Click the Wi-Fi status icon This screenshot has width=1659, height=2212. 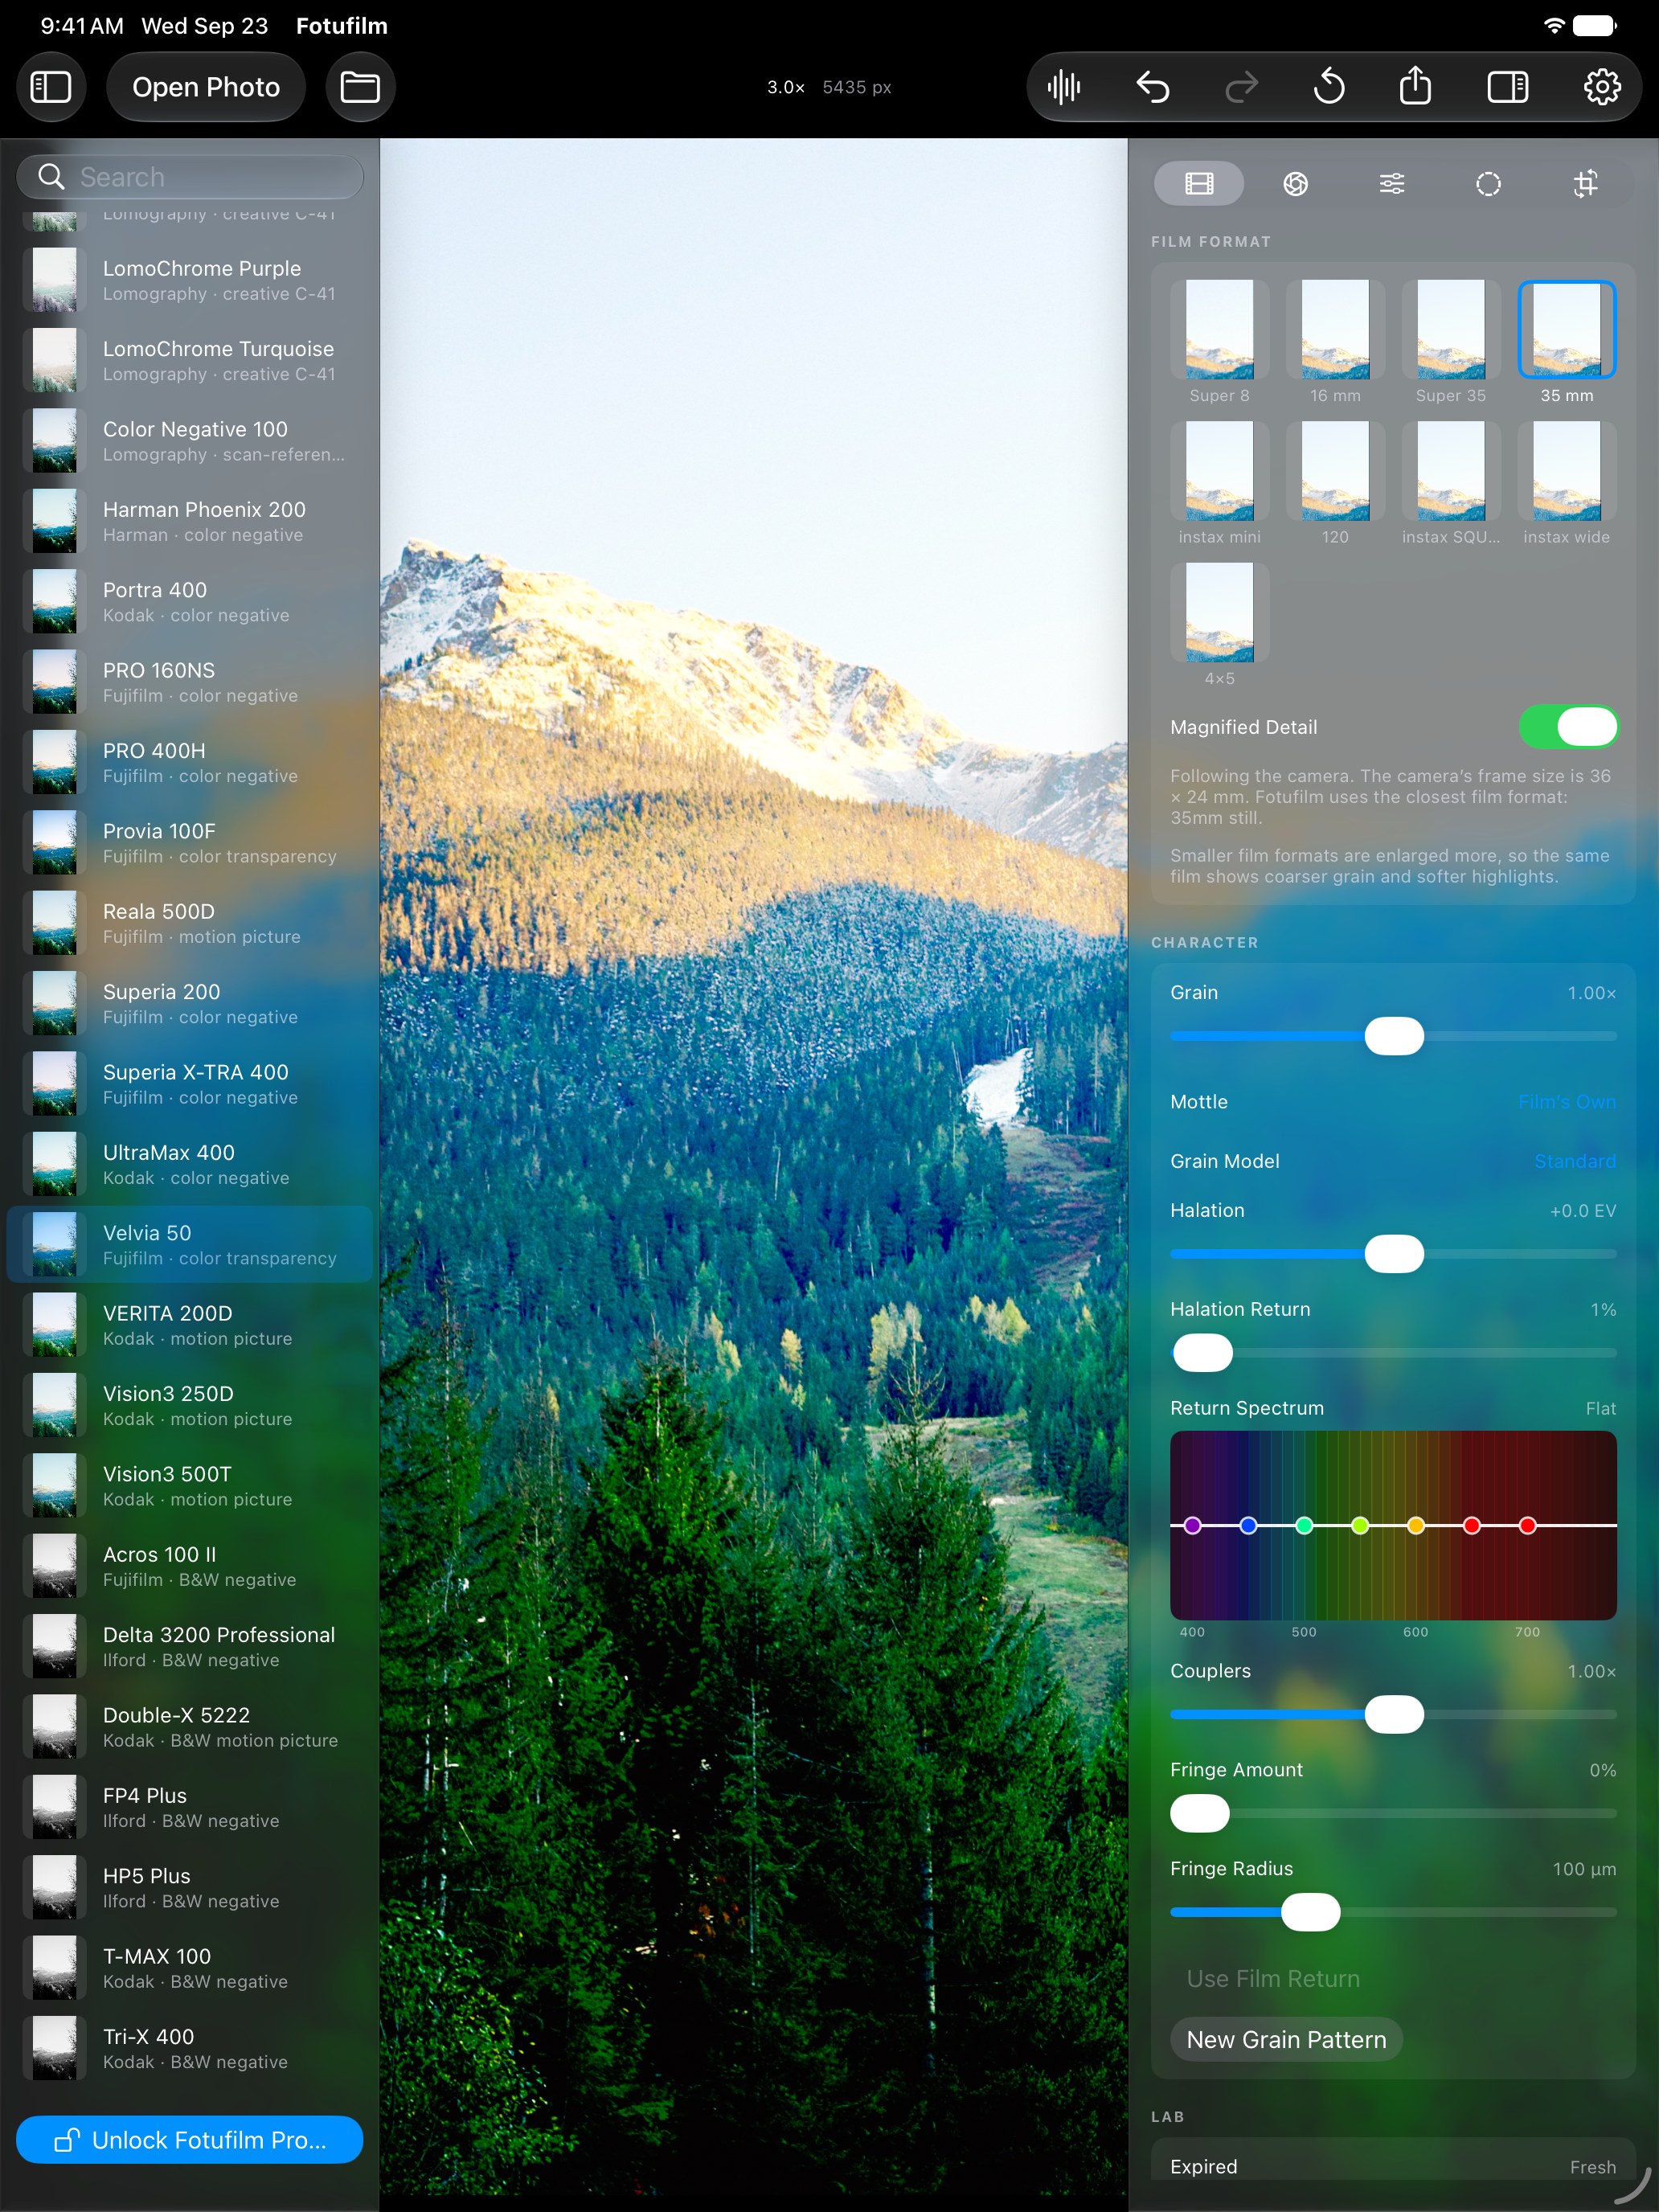pos(1554,26)
